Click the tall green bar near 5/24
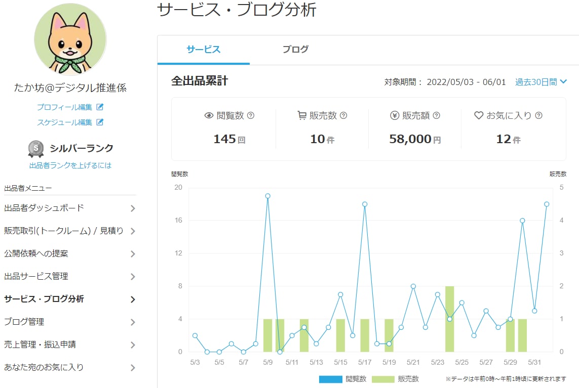Viewport: 579px width, 388px height. click(449, 319)
